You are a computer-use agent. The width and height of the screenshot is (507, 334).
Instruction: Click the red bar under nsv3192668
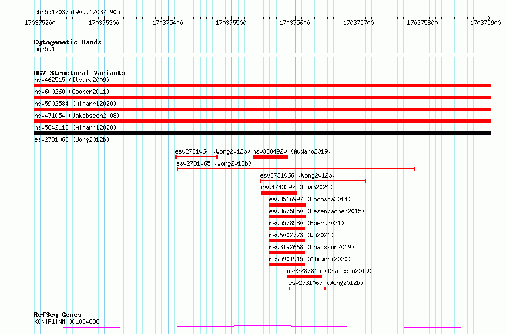(288, 253)
